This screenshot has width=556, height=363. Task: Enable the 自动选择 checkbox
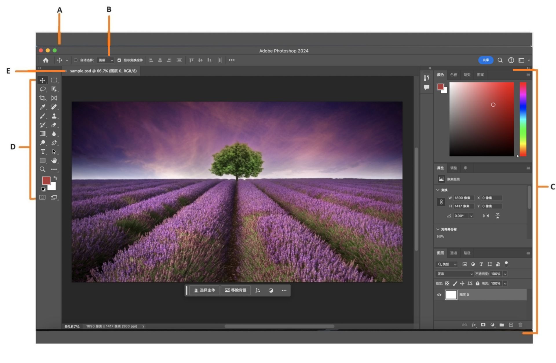pyautogui.click(x=76, y=60)
